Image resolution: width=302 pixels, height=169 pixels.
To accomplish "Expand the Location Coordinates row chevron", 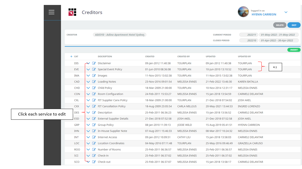I will 88,143.
